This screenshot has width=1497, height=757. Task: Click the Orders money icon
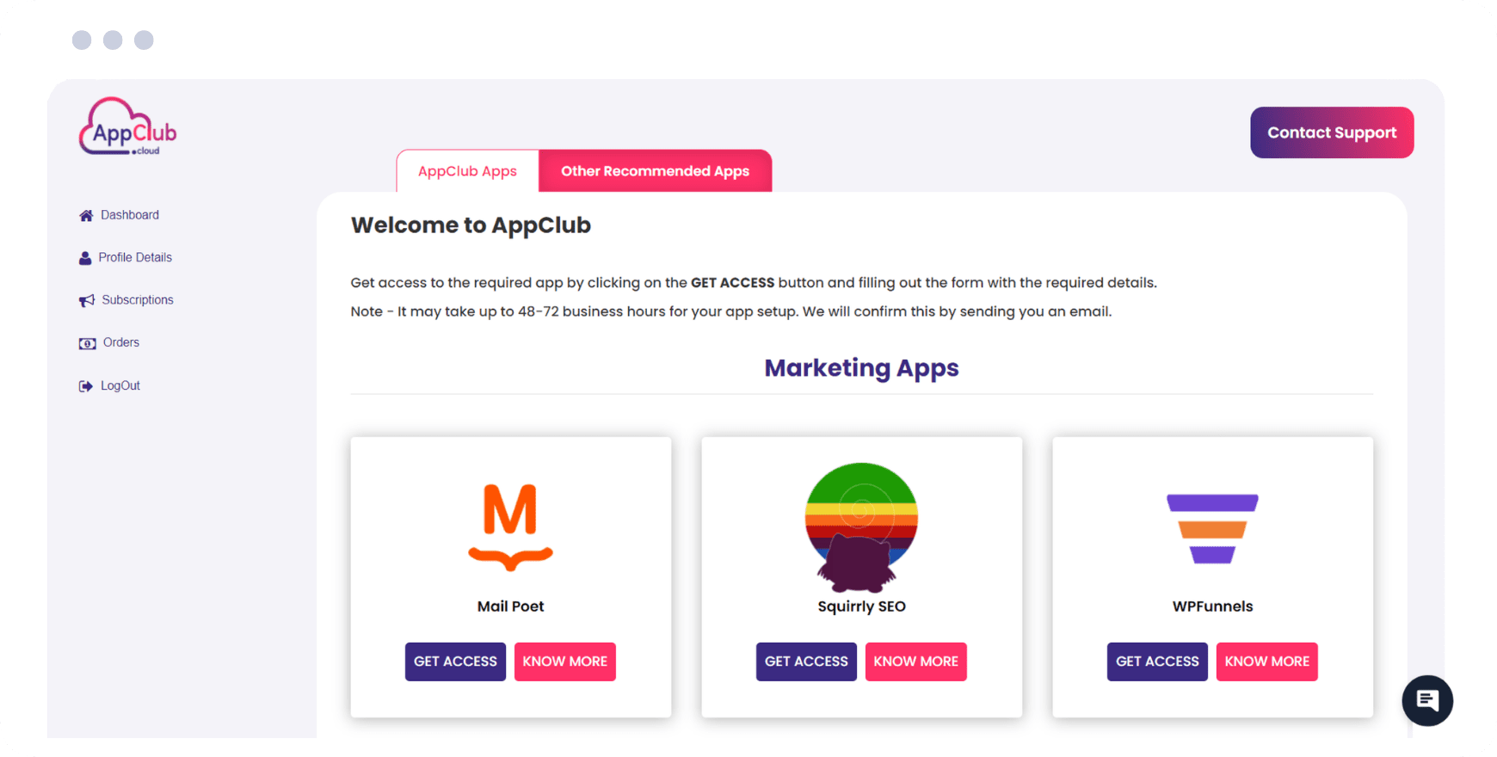[x=87, y=343]
